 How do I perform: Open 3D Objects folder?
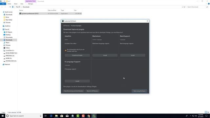[9, 32]
